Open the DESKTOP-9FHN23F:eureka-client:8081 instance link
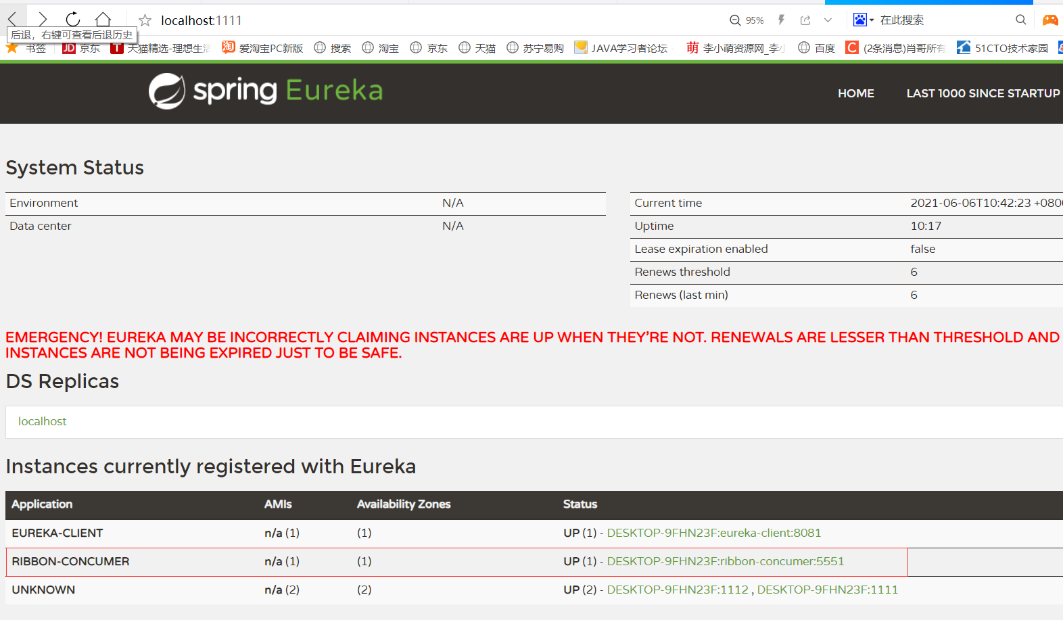The height and width of the screenshot is (620, 1063). click(x=714, y=533)
